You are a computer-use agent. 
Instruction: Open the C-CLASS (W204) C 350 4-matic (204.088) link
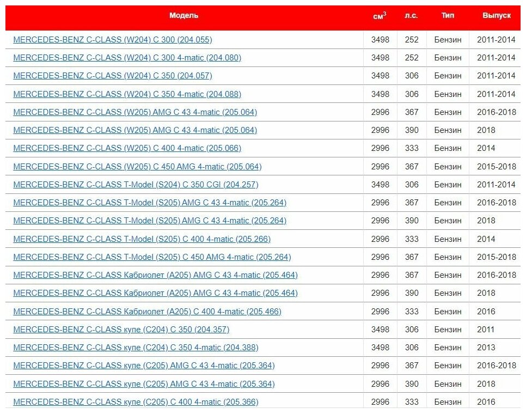tap(127, 94)
